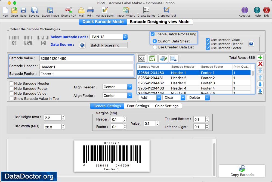Open the Color Settings tab
Image resolution: width=272 pixels, height=182 pixels.
(x=167, y=106)
